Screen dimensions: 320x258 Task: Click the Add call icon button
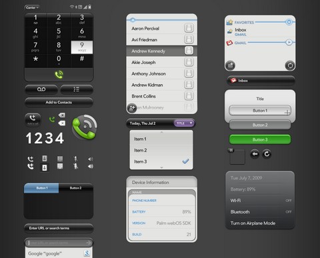point(33,119)
